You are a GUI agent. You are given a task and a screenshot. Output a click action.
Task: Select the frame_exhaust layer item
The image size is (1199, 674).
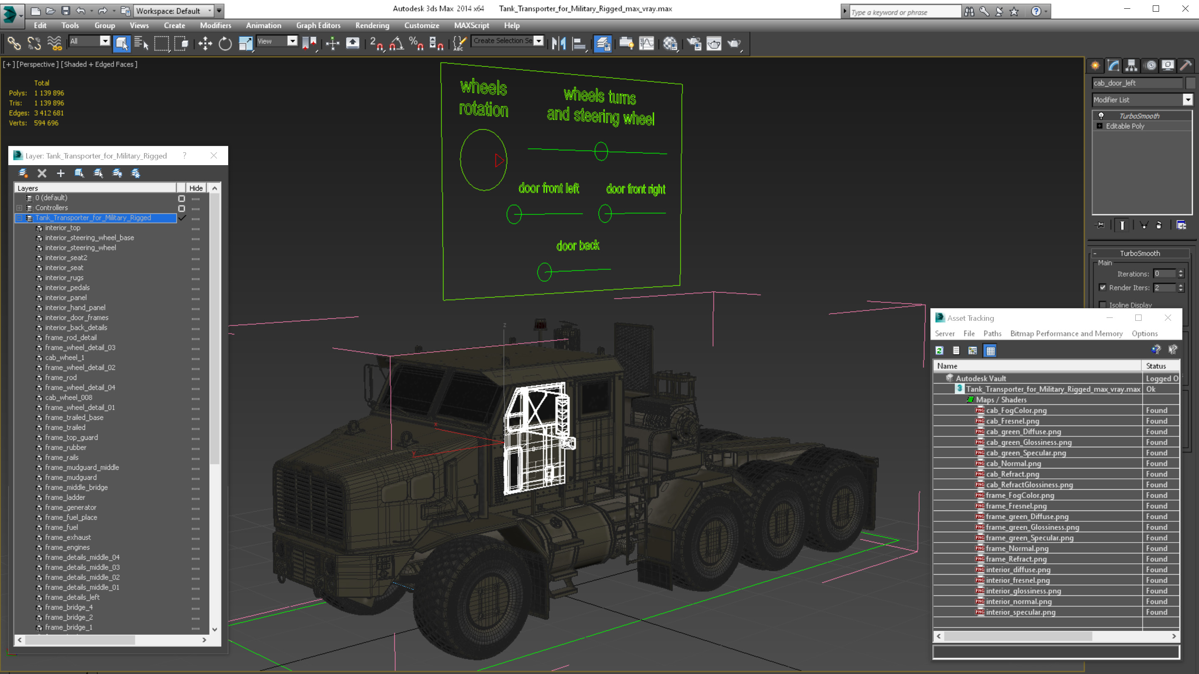[x=68, y=537]
